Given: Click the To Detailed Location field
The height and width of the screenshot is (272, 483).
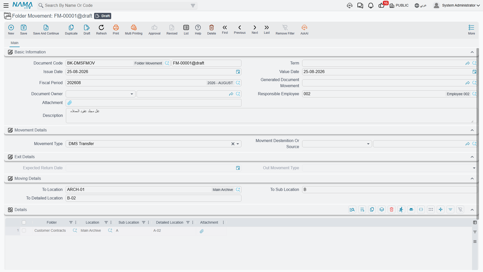Looking at the screenshot, I should coord(153,198).
